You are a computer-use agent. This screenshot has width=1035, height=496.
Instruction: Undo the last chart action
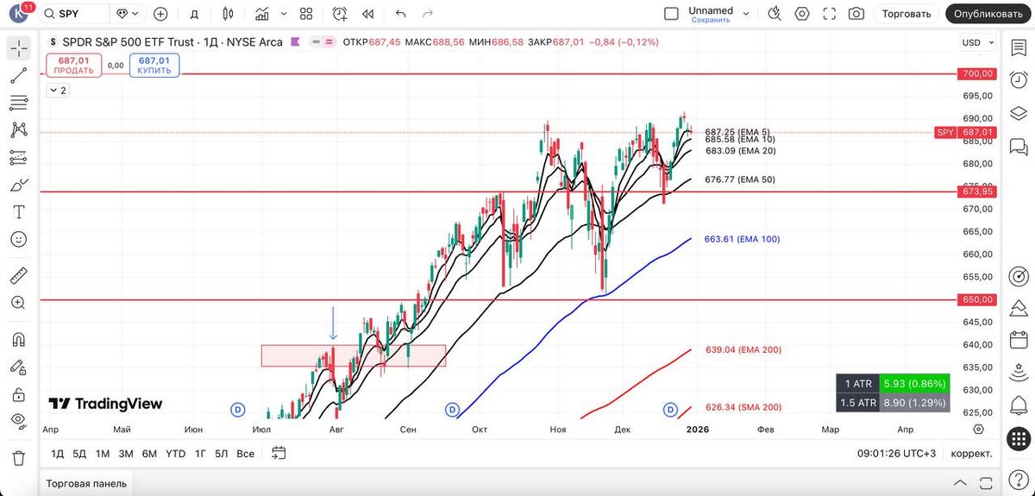point(400,14)
